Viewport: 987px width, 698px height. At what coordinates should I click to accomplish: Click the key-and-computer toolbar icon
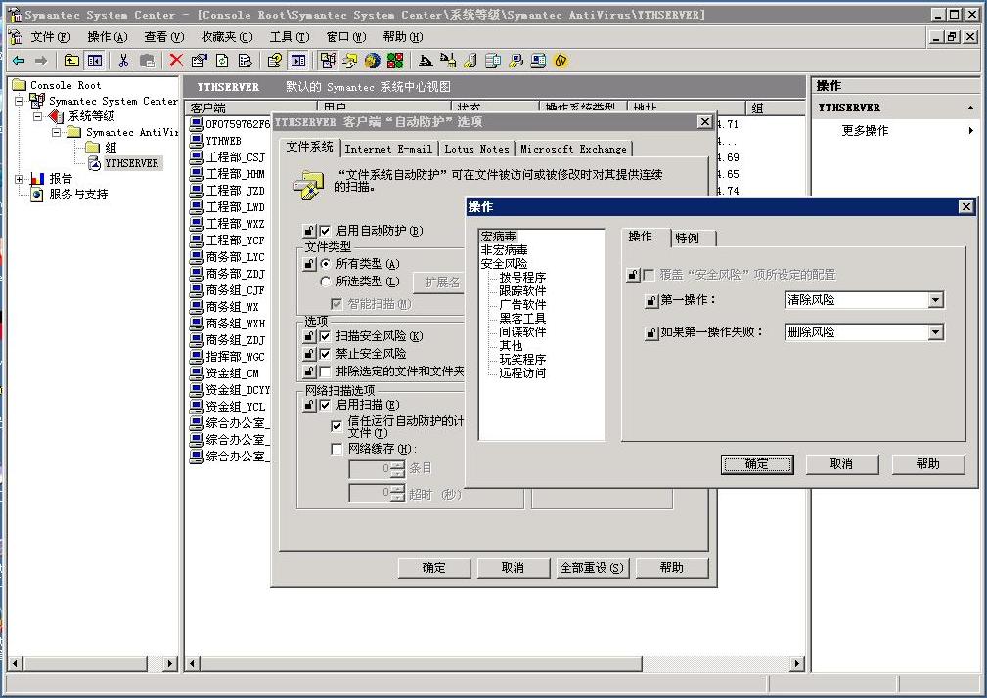pyautogui.click(x=516, y=61)
